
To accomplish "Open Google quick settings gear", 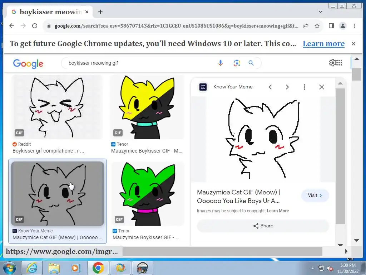I will click(332, 63).
